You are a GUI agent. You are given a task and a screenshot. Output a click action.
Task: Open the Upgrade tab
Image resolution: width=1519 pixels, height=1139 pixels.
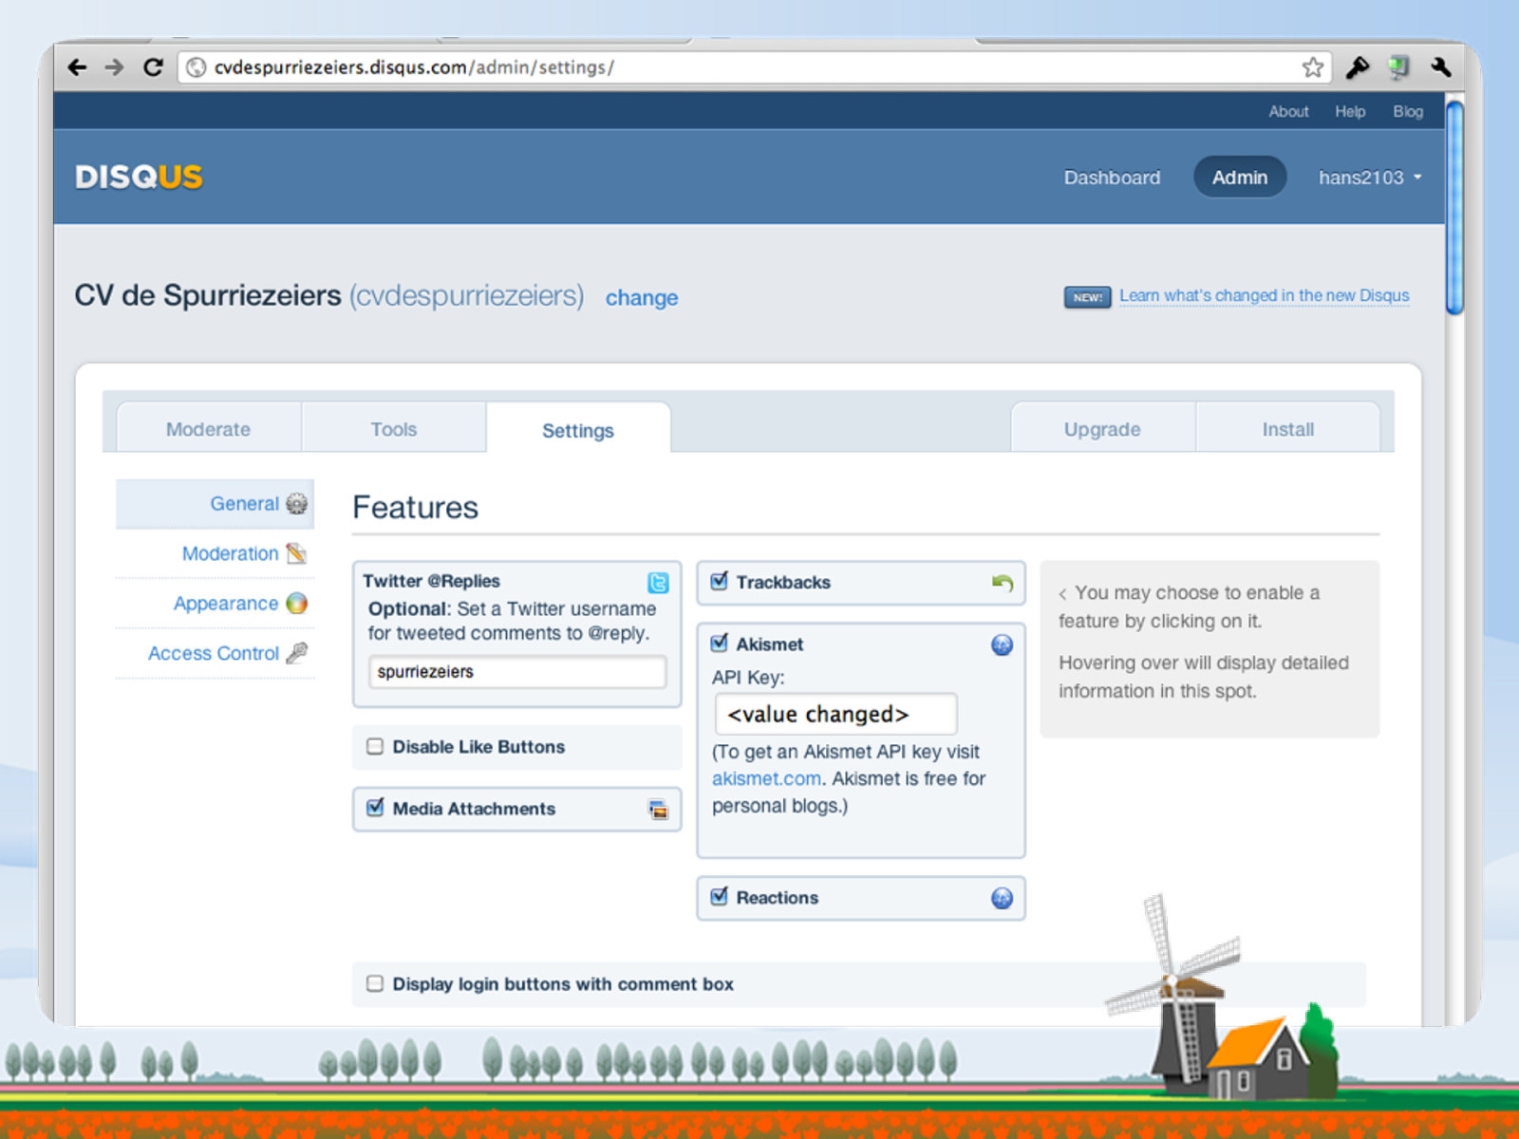(1102, 429)
